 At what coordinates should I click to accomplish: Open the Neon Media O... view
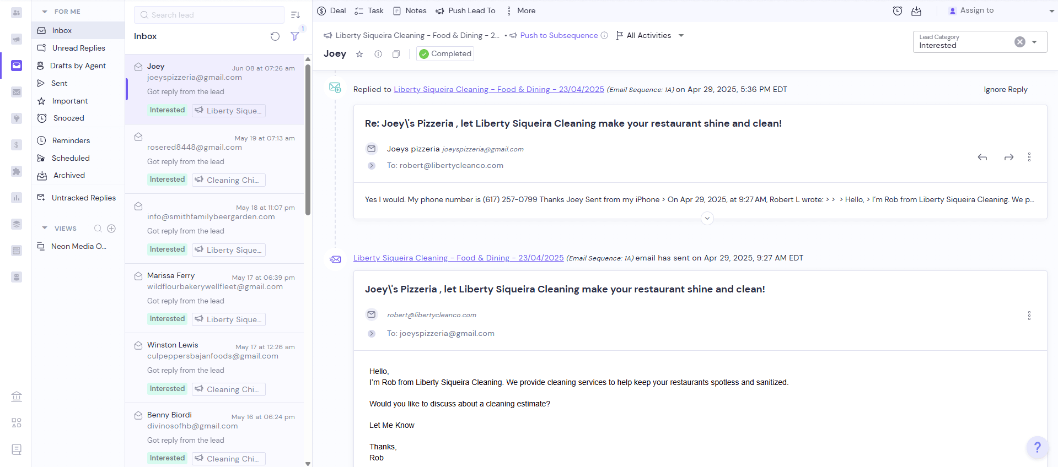click(78, 246)
